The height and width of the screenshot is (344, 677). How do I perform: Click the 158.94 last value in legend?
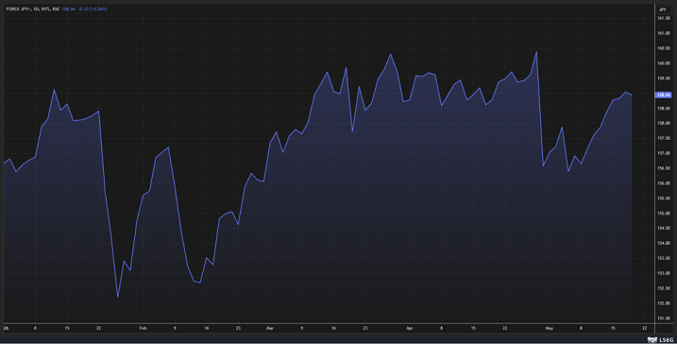(68, 9)
